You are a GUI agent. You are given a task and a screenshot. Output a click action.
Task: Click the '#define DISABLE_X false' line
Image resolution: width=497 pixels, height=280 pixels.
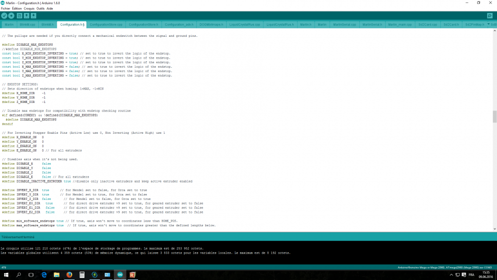click(26, 164)
